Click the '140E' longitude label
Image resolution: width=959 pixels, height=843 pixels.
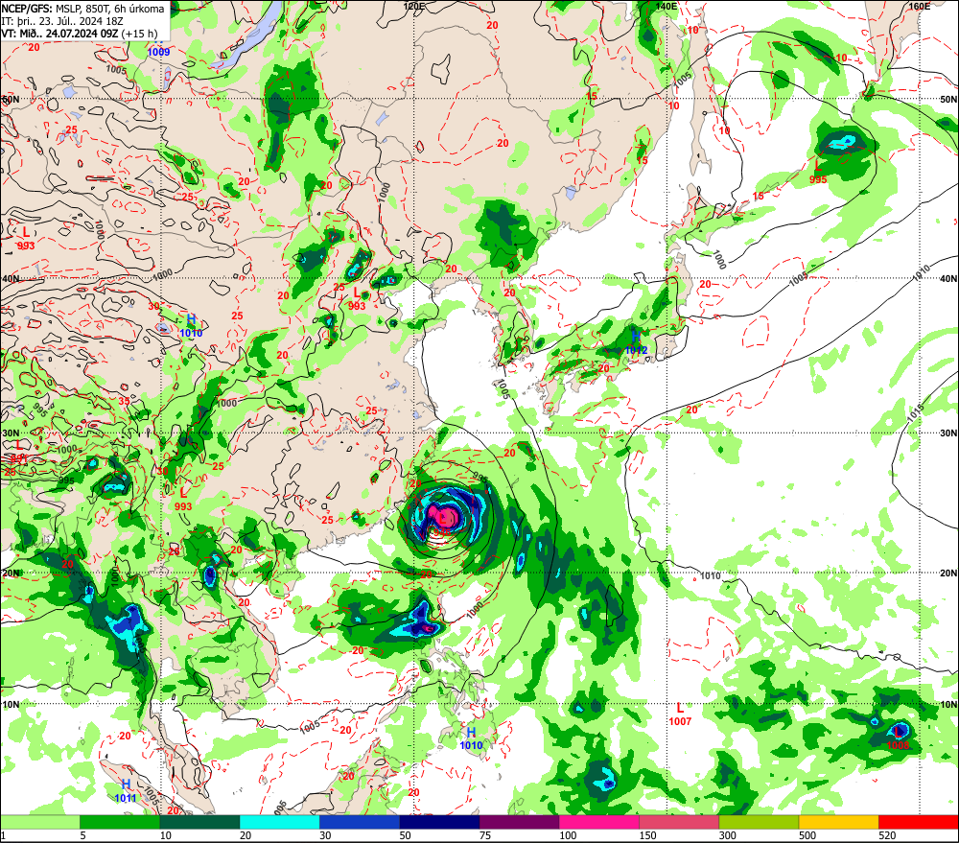[667, 6]
